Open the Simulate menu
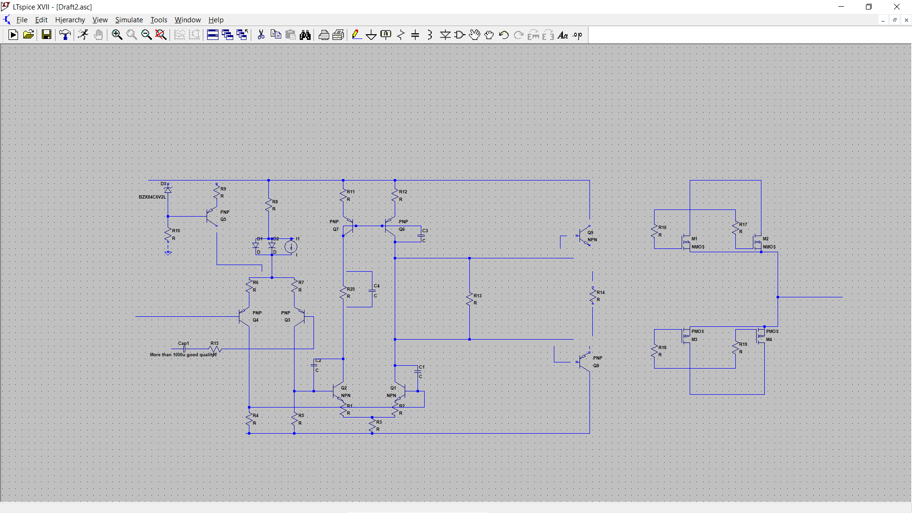Viewport: 912px width, 513px height. [x=129, y=20]
